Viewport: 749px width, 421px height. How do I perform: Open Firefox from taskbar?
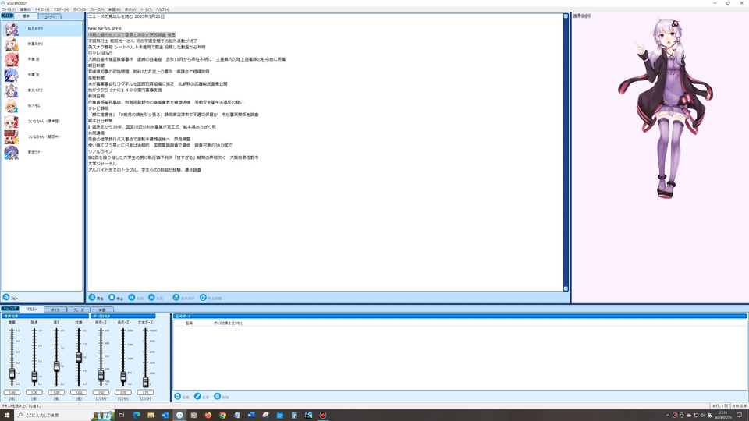208,416
